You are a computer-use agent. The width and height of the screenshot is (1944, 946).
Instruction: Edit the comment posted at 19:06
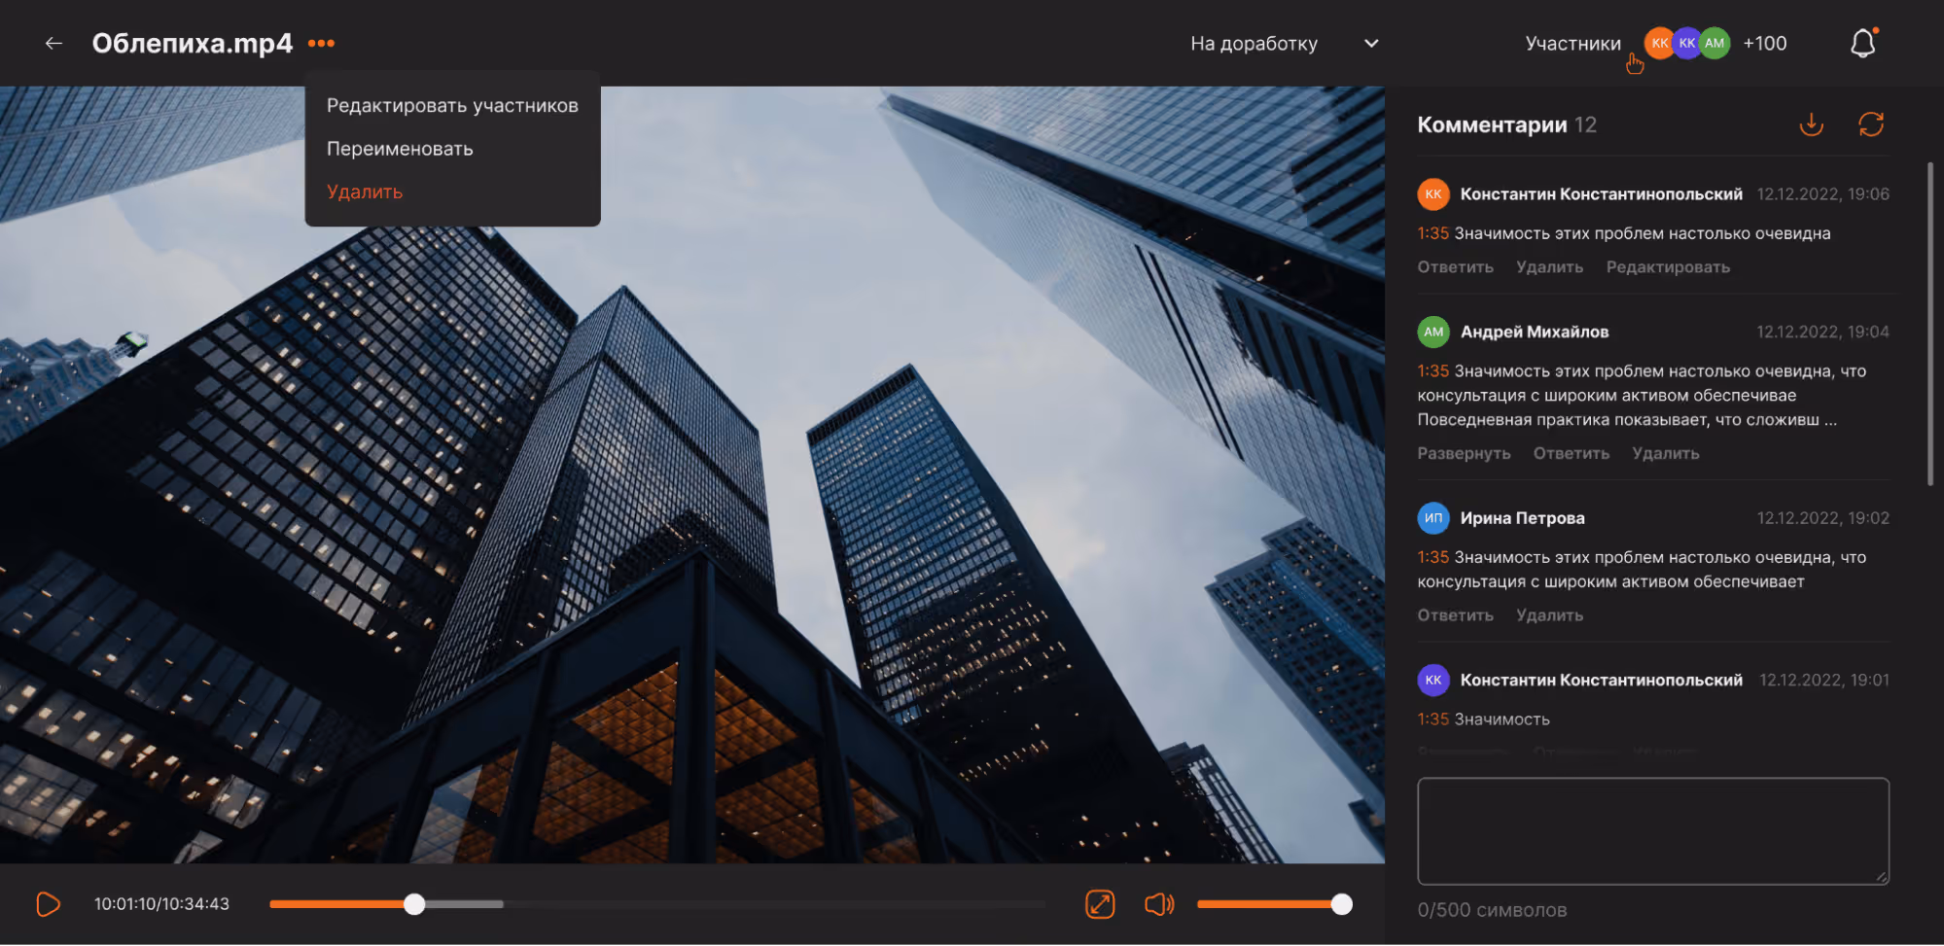[1668, 267]
